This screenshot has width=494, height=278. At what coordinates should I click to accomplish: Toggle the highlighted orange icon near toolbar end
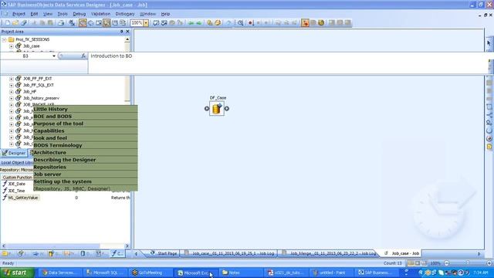tap(305, 22)
